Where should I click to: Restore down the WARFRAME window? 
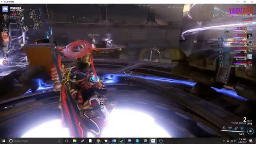tap(244, 2)
